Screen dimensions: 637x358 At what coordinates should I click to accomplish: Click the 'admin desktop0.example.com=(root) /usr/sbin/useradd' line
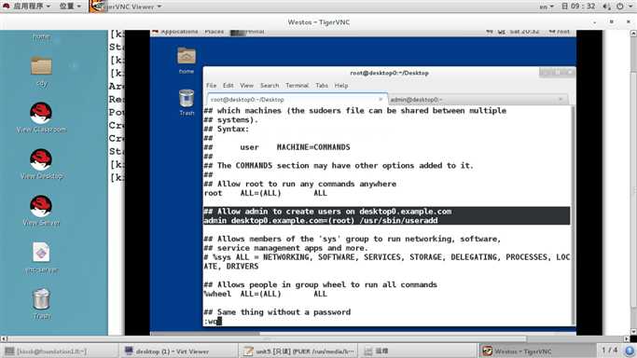coord(321,221)
